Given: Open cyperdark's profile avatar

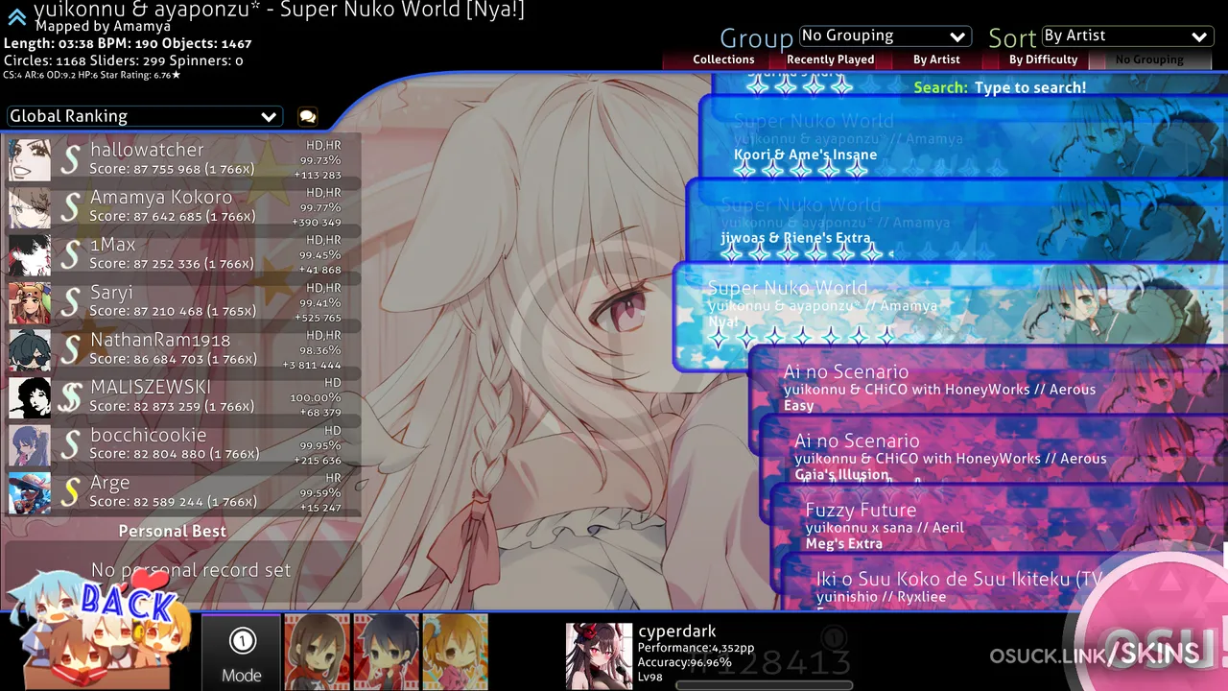Looking at the screenshot, I should [x=599, y=655].
